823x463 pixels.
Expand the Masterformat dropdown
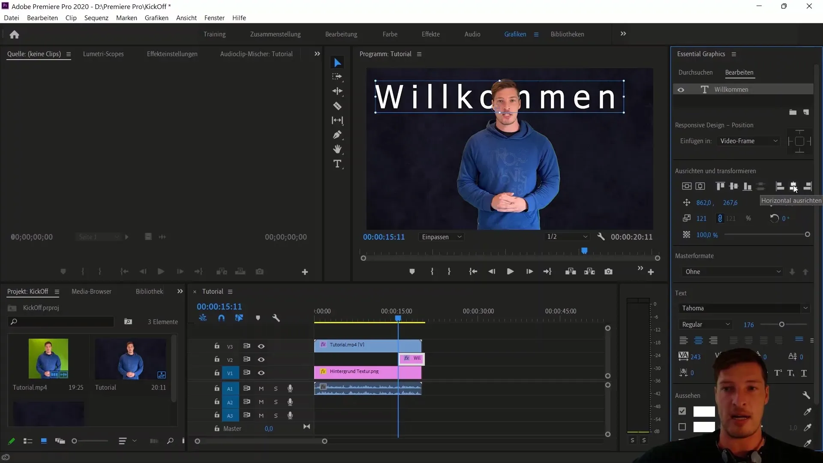pyautogui.click(x=732, y=271)
